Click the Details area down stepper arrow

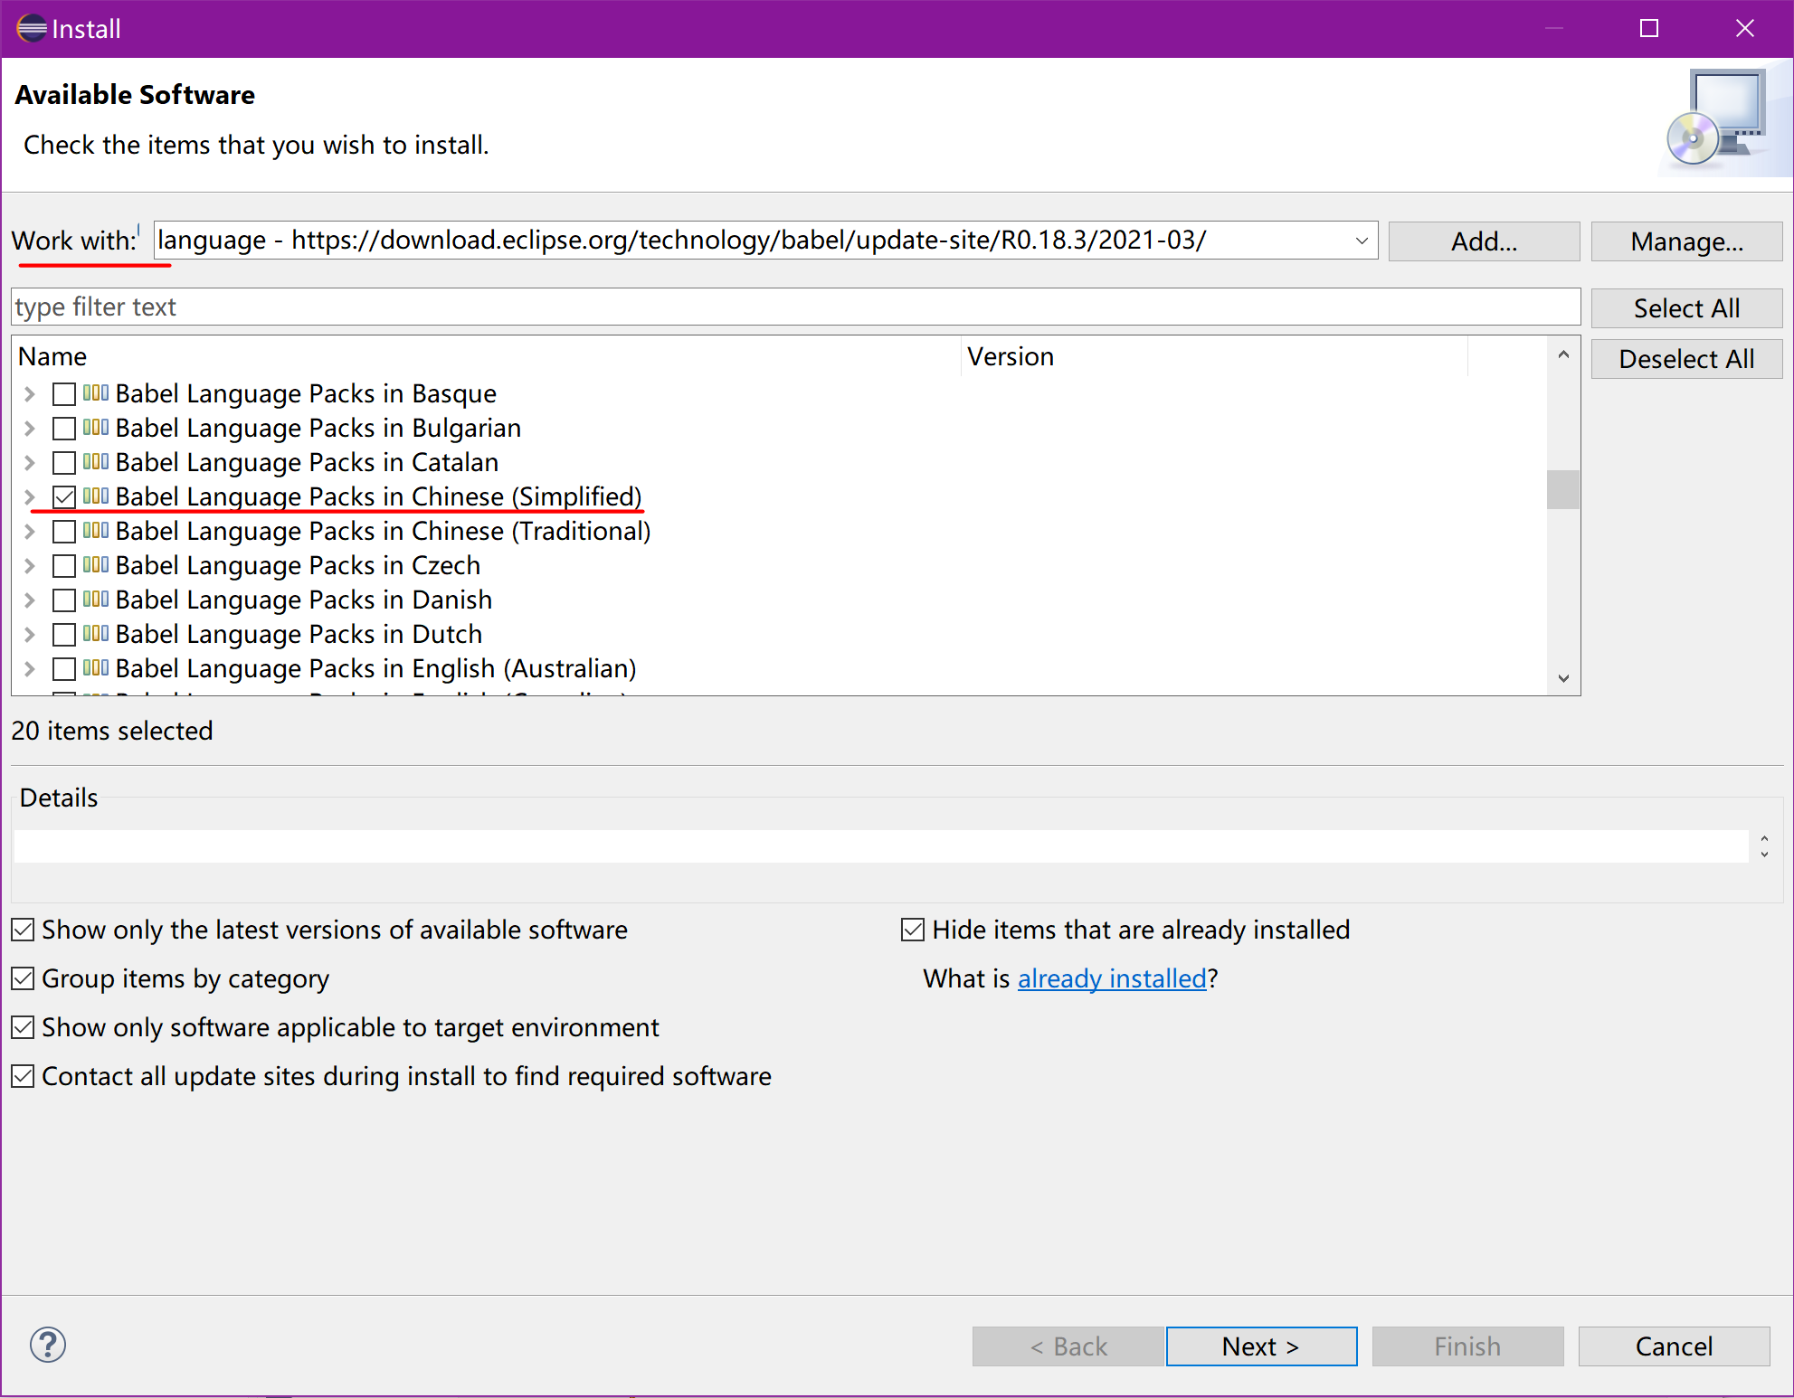pos(1764,854)
